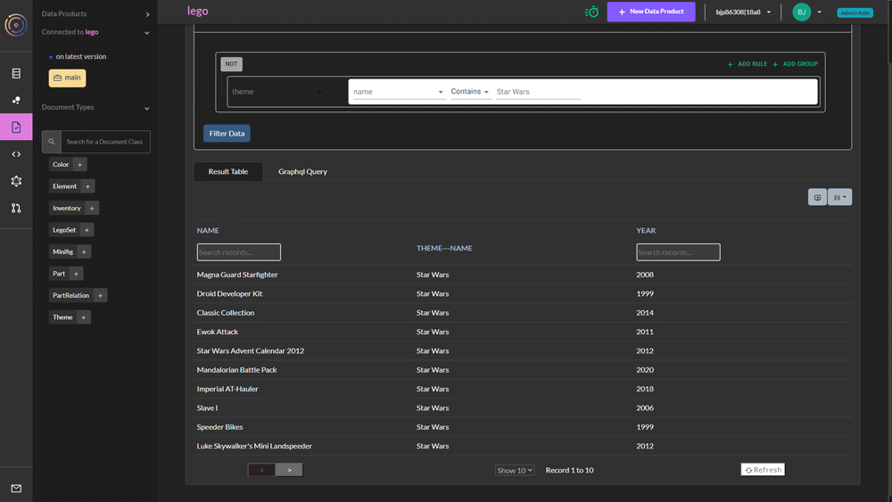Open the name subfield dropdown
The width and height of the screenshot is (892, 502).
click(398, 92)
